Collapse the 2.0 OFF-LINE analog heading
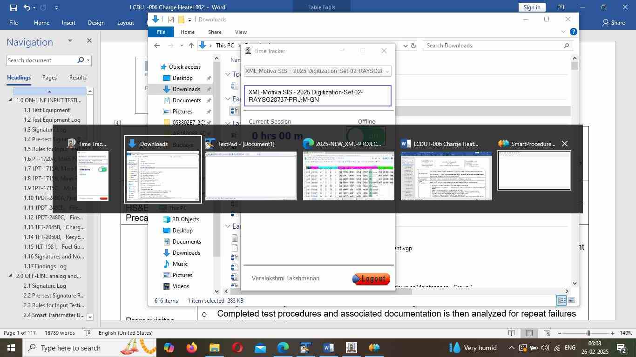The image size is (636, 357). coord(11,276)
